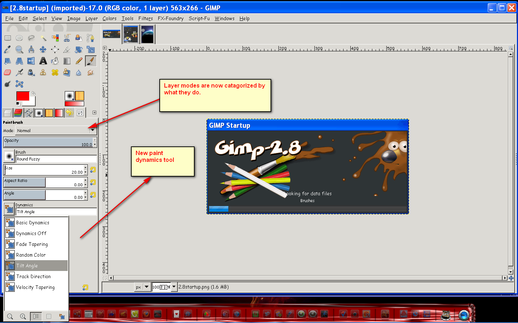Select the Scale tool
The image size is (518, 323).
91,49
